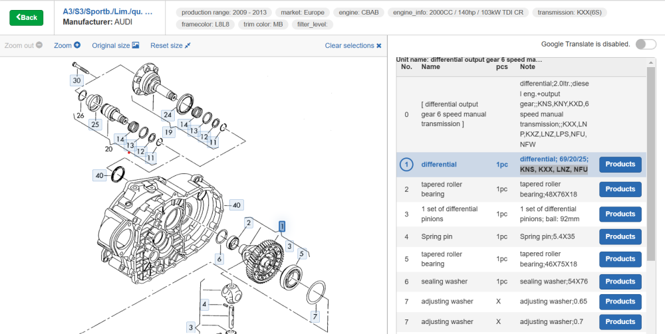665x334 pixels.
Task: Go back with the green Back button
Action: click(x=27, y=17)
